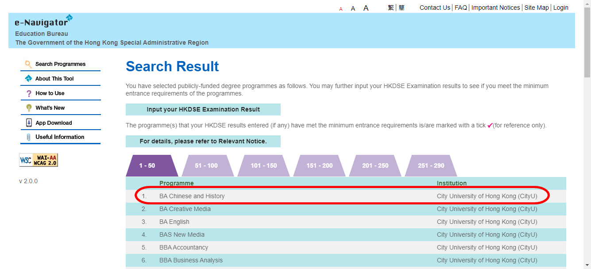Click the App Download icon
The image size is (591, 269).
pyautogui.click(x=29, y=123)
